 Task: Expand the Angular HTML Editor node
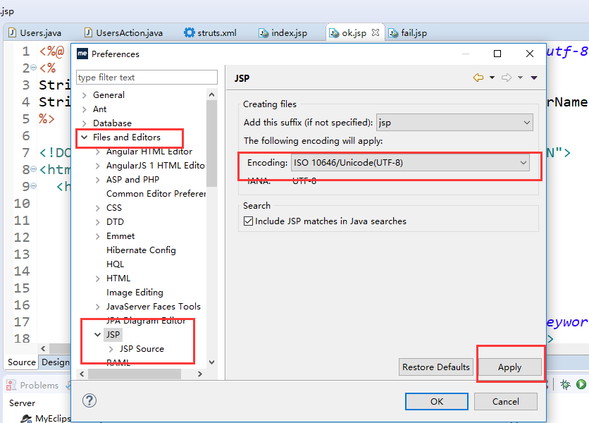click(x=98, y=152)
